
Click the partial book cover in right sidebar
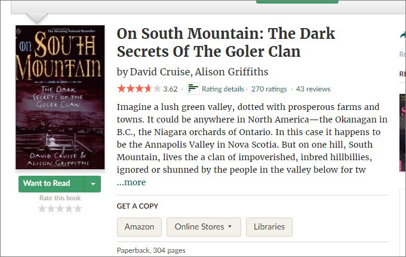click(x=402, y=133)
